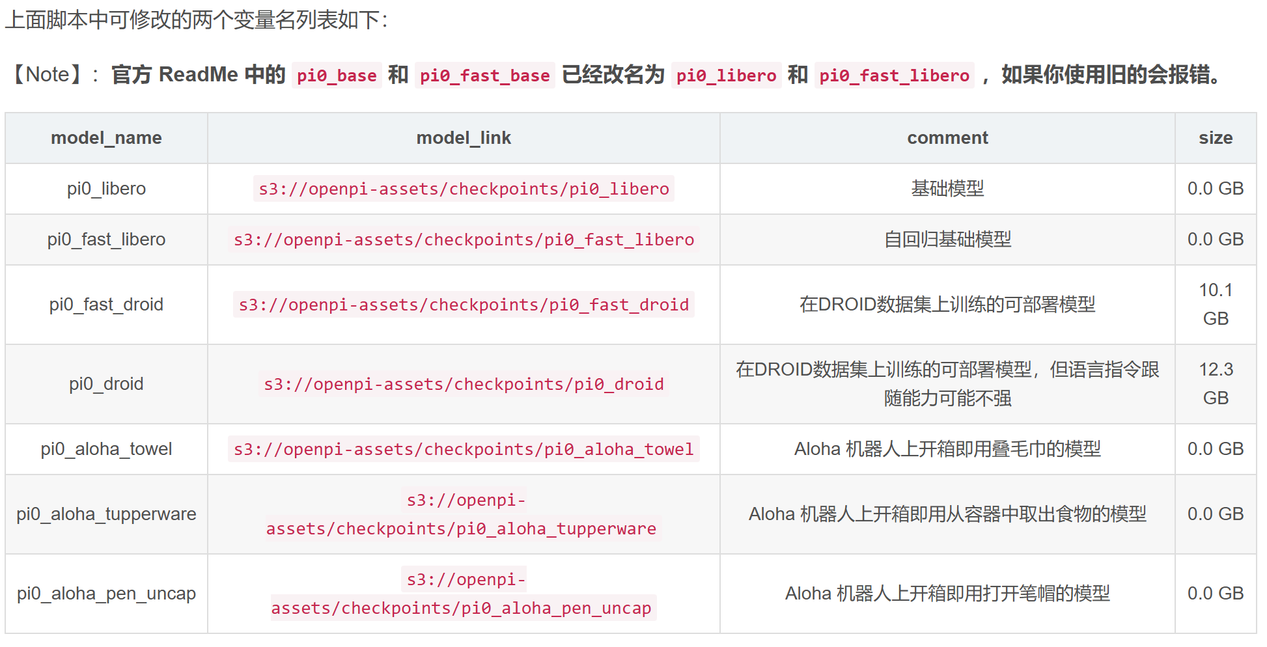The height and width of the screenshot is (647, 1267).
Task: Click the pi0_fast_droid model name cell
Action: tap(106, 305)
